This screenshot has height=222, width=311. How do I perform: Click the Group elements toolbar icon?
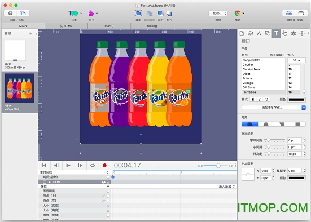138,14
